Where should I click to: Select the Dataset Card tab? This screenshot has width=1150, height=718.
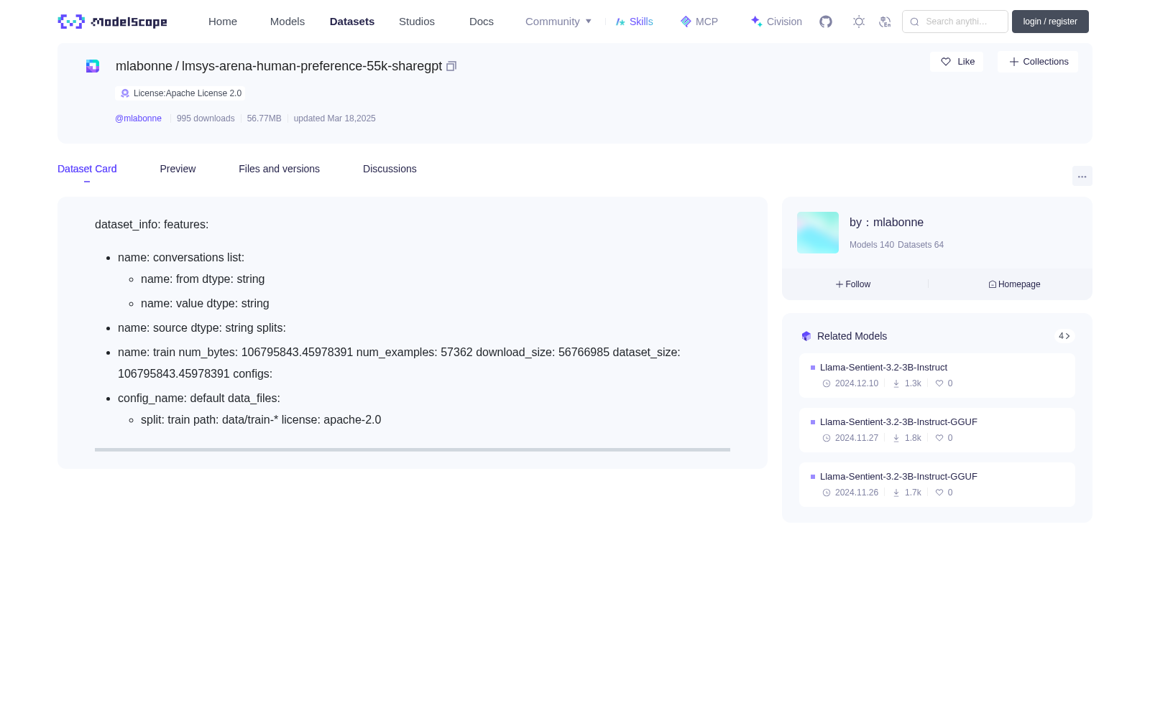click(87, 169)
